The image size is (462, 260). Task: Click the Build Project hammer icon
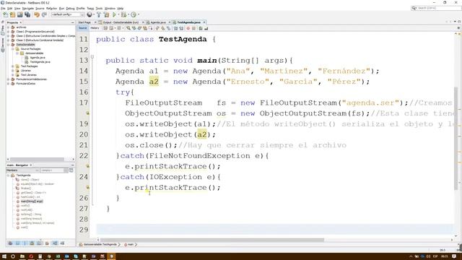[x=99, y=14]
